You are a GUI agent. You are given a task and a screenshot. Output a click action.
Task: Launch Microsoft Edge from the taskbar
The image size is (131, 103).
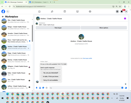pos(8,94)
